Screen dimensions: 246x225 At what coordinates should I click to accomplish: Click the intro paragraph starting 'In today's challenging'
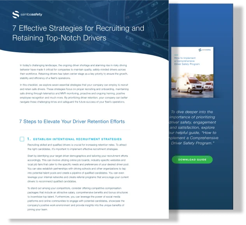[74, 72]
